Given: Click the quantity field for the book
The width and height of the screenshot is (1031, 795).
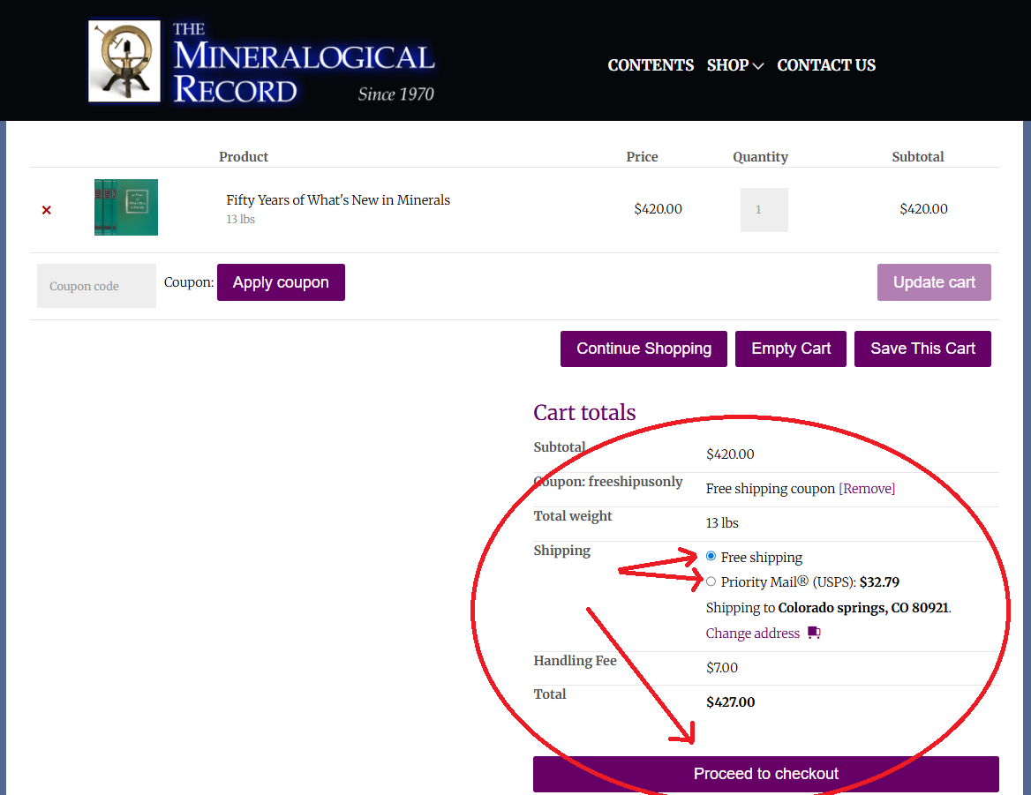Looking at the screenshot, I should pyautogui.click(x=764, y=210).
